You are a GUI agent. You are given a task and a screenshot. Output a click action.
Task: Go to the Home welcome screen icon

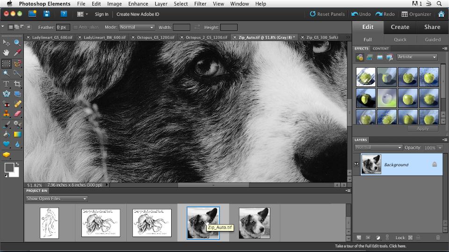pyautogui.click(x=441, y=14)
